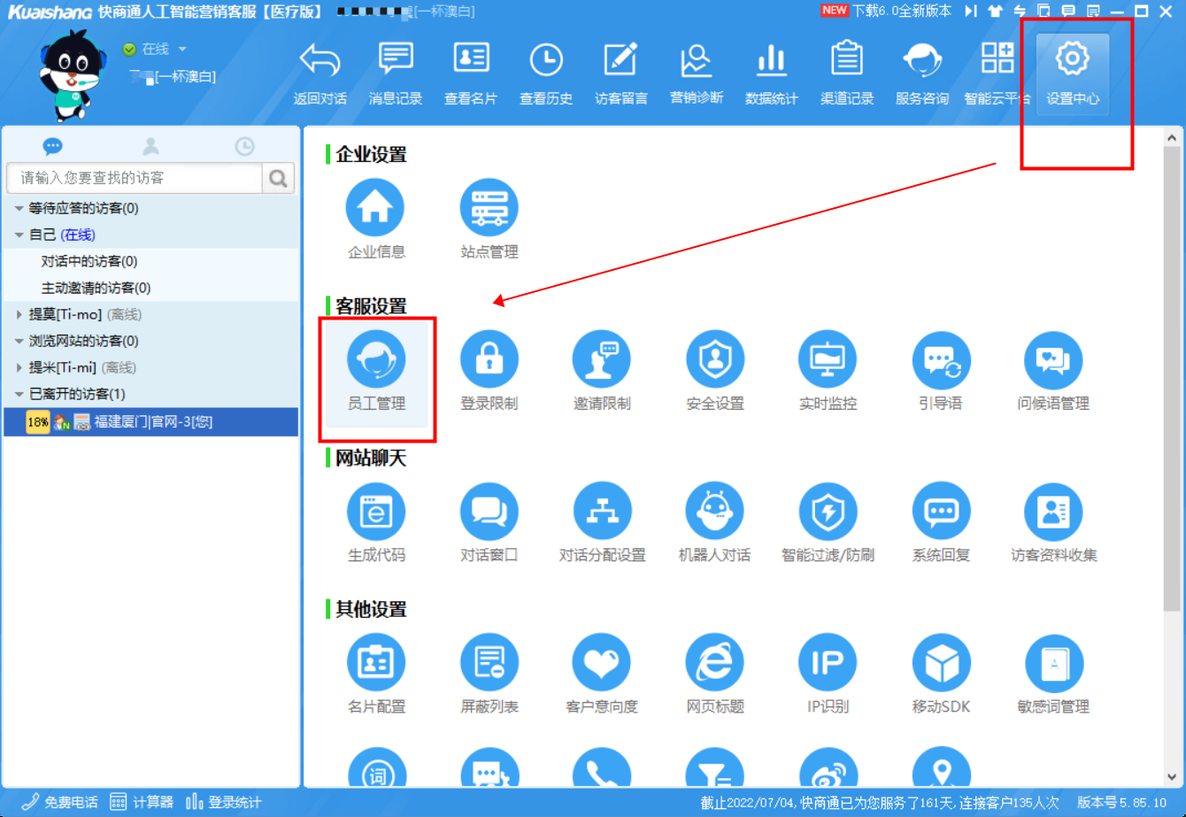Open the 在线 status dropdown
Viewport: 1186px width, 817px height.
point(182,50)
